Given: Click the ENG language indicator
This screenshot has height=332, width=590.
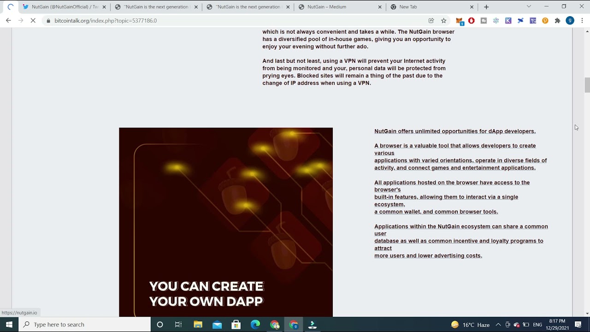Looking at the screenshot, I should (537, 325).
